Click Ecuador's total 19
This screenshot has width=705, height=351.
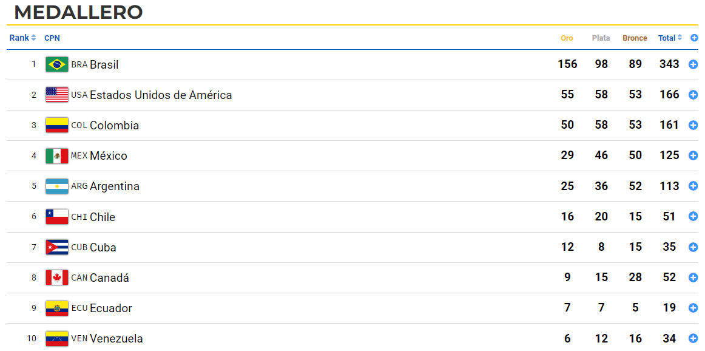(669, 308)
